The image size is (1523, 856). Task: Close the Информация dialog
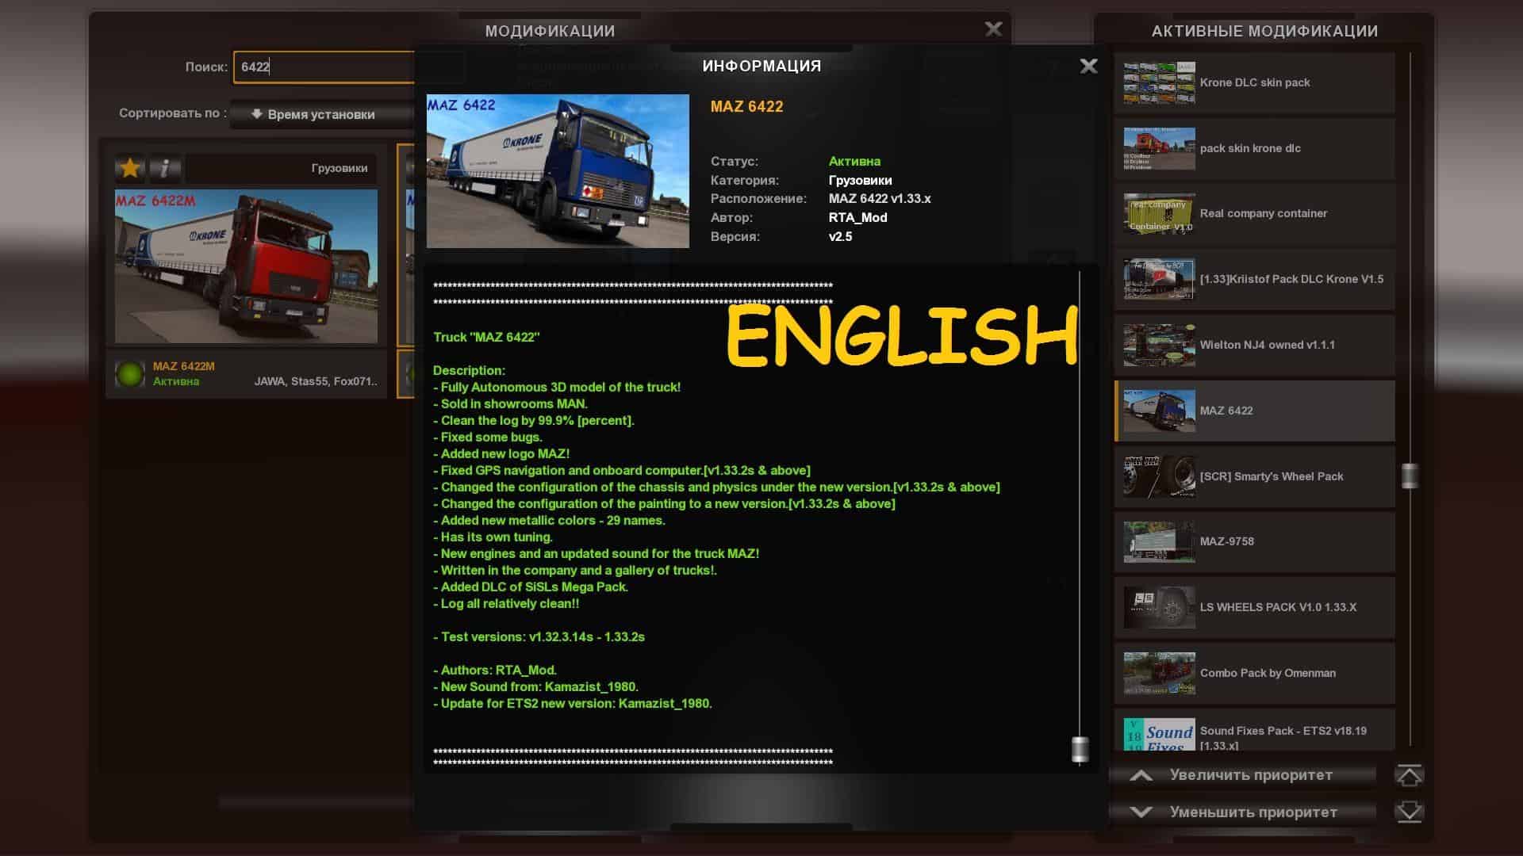pyautogui.click(x=1088, y=67)
